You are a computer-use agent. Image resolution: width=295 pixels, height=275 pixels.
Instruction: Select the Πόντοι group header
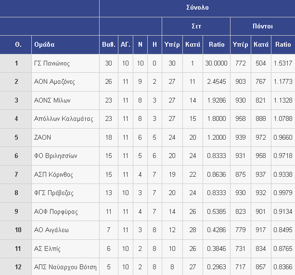coord(262,26)
